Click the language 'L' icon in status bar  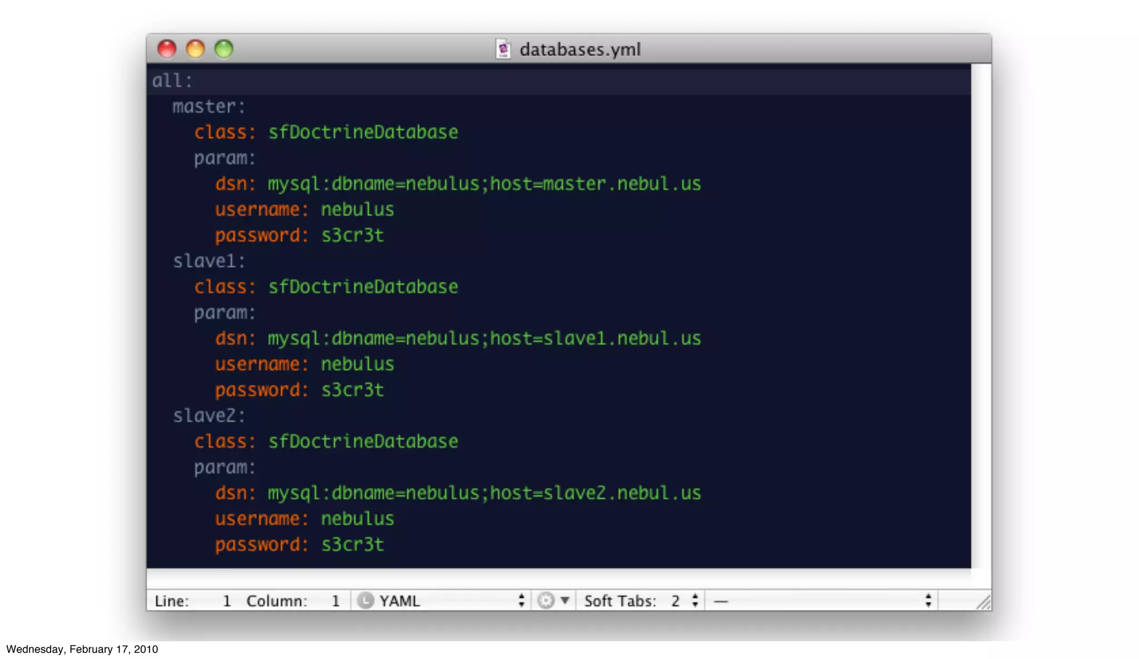point(365,601)
